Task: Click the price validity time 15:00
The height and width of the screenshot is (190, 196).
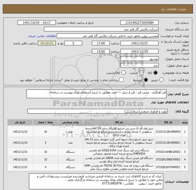Action: [x=101, y=52]
